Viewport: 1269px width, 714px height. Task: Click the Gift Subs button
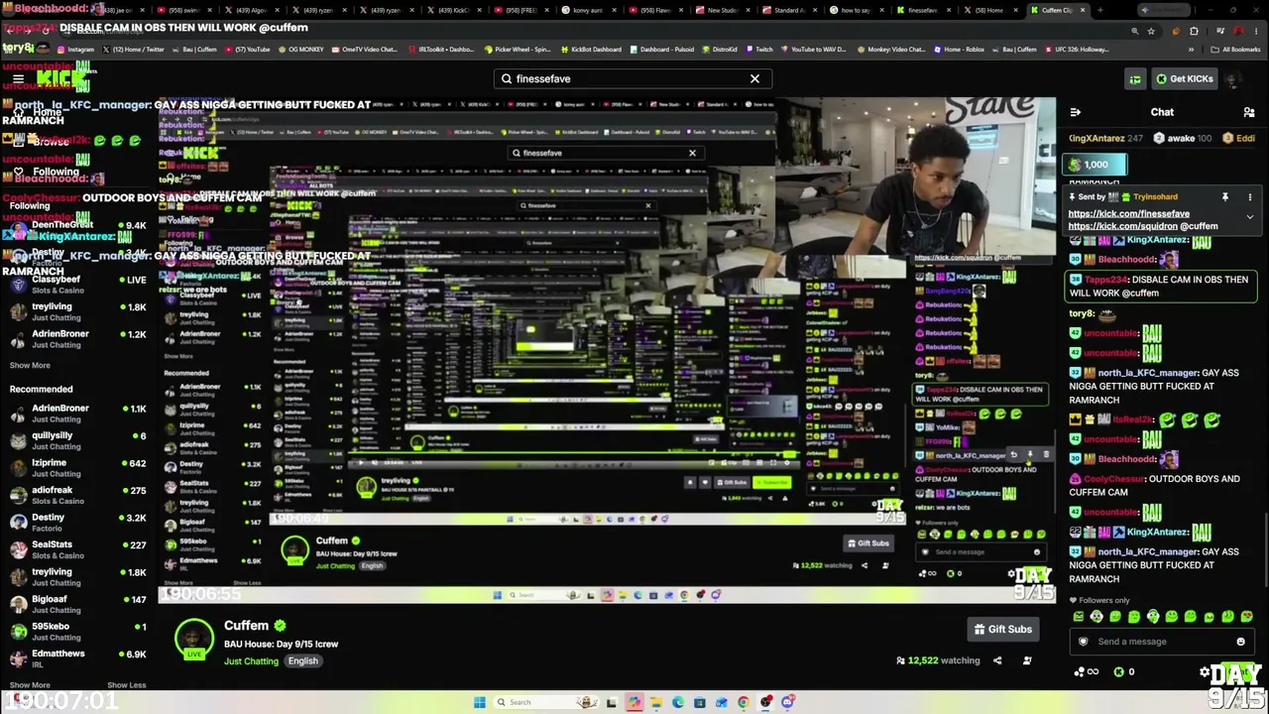click(1002, 629)
